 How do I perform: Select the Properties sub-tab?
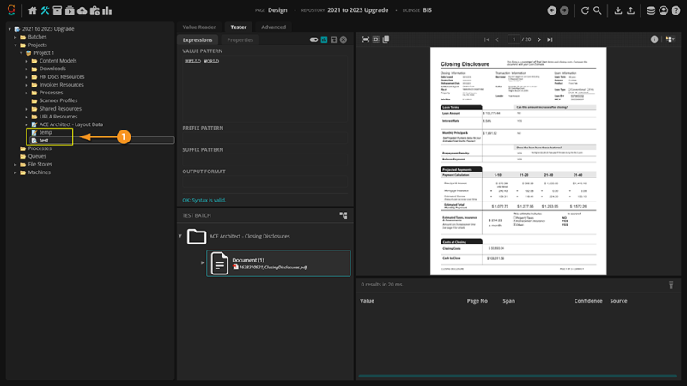[x=240, y=39]
